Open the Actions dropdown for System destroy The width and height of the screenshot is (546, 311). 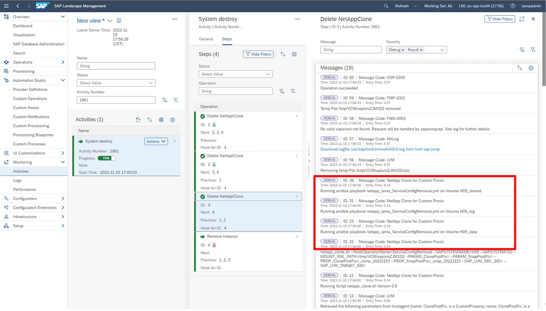(x=156, y=142)
